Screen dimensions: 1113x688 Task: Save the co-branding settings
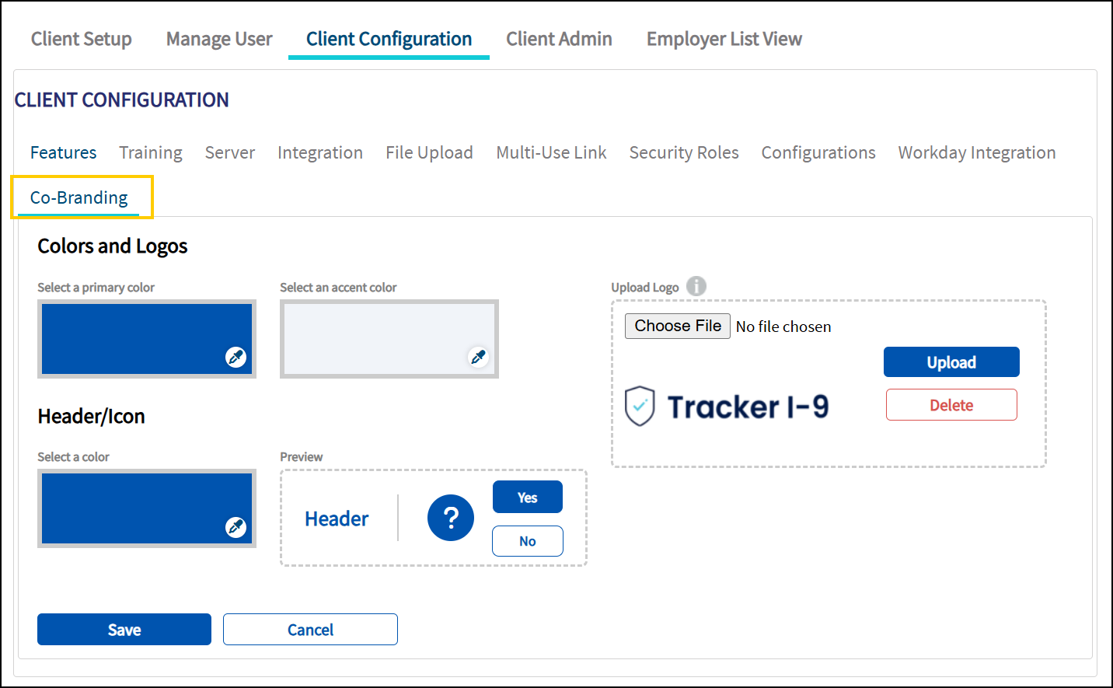coord(124,630)
